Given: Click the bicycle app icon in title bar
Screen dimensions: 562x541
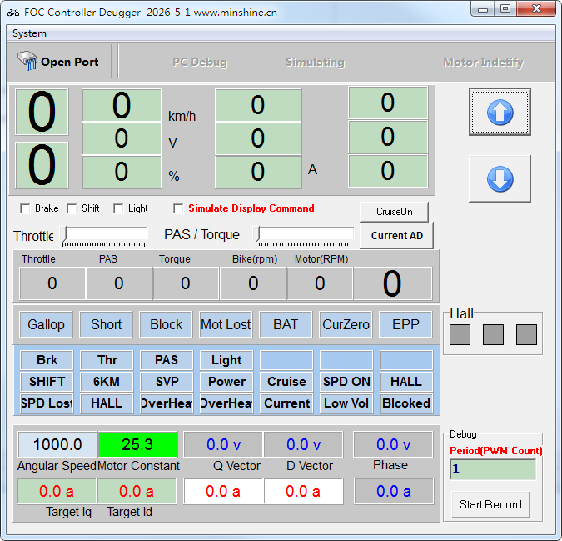Looking at the screenshot, I should [13, 13].
